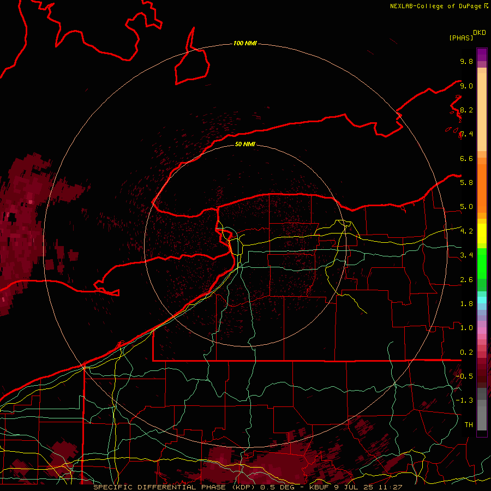Click the SPECIFIC DIFFERENTIAL PHASE caption text
The height and width of the screenshot is (491, 491).
click(x=159, y=487)
